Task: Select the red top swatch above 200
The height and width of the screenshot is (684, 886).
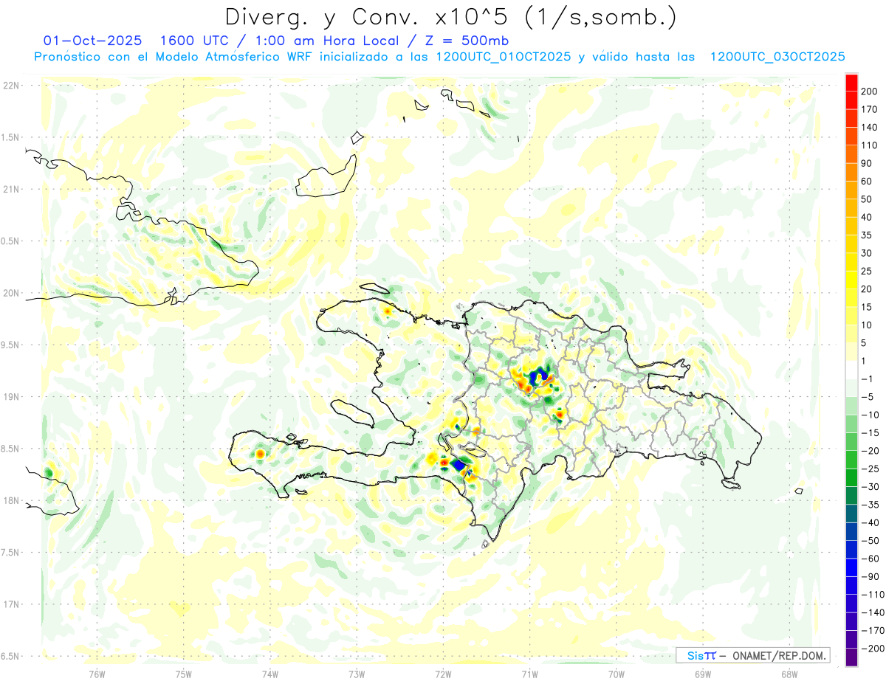Action: pyautogui.click(x=851, y=83)
